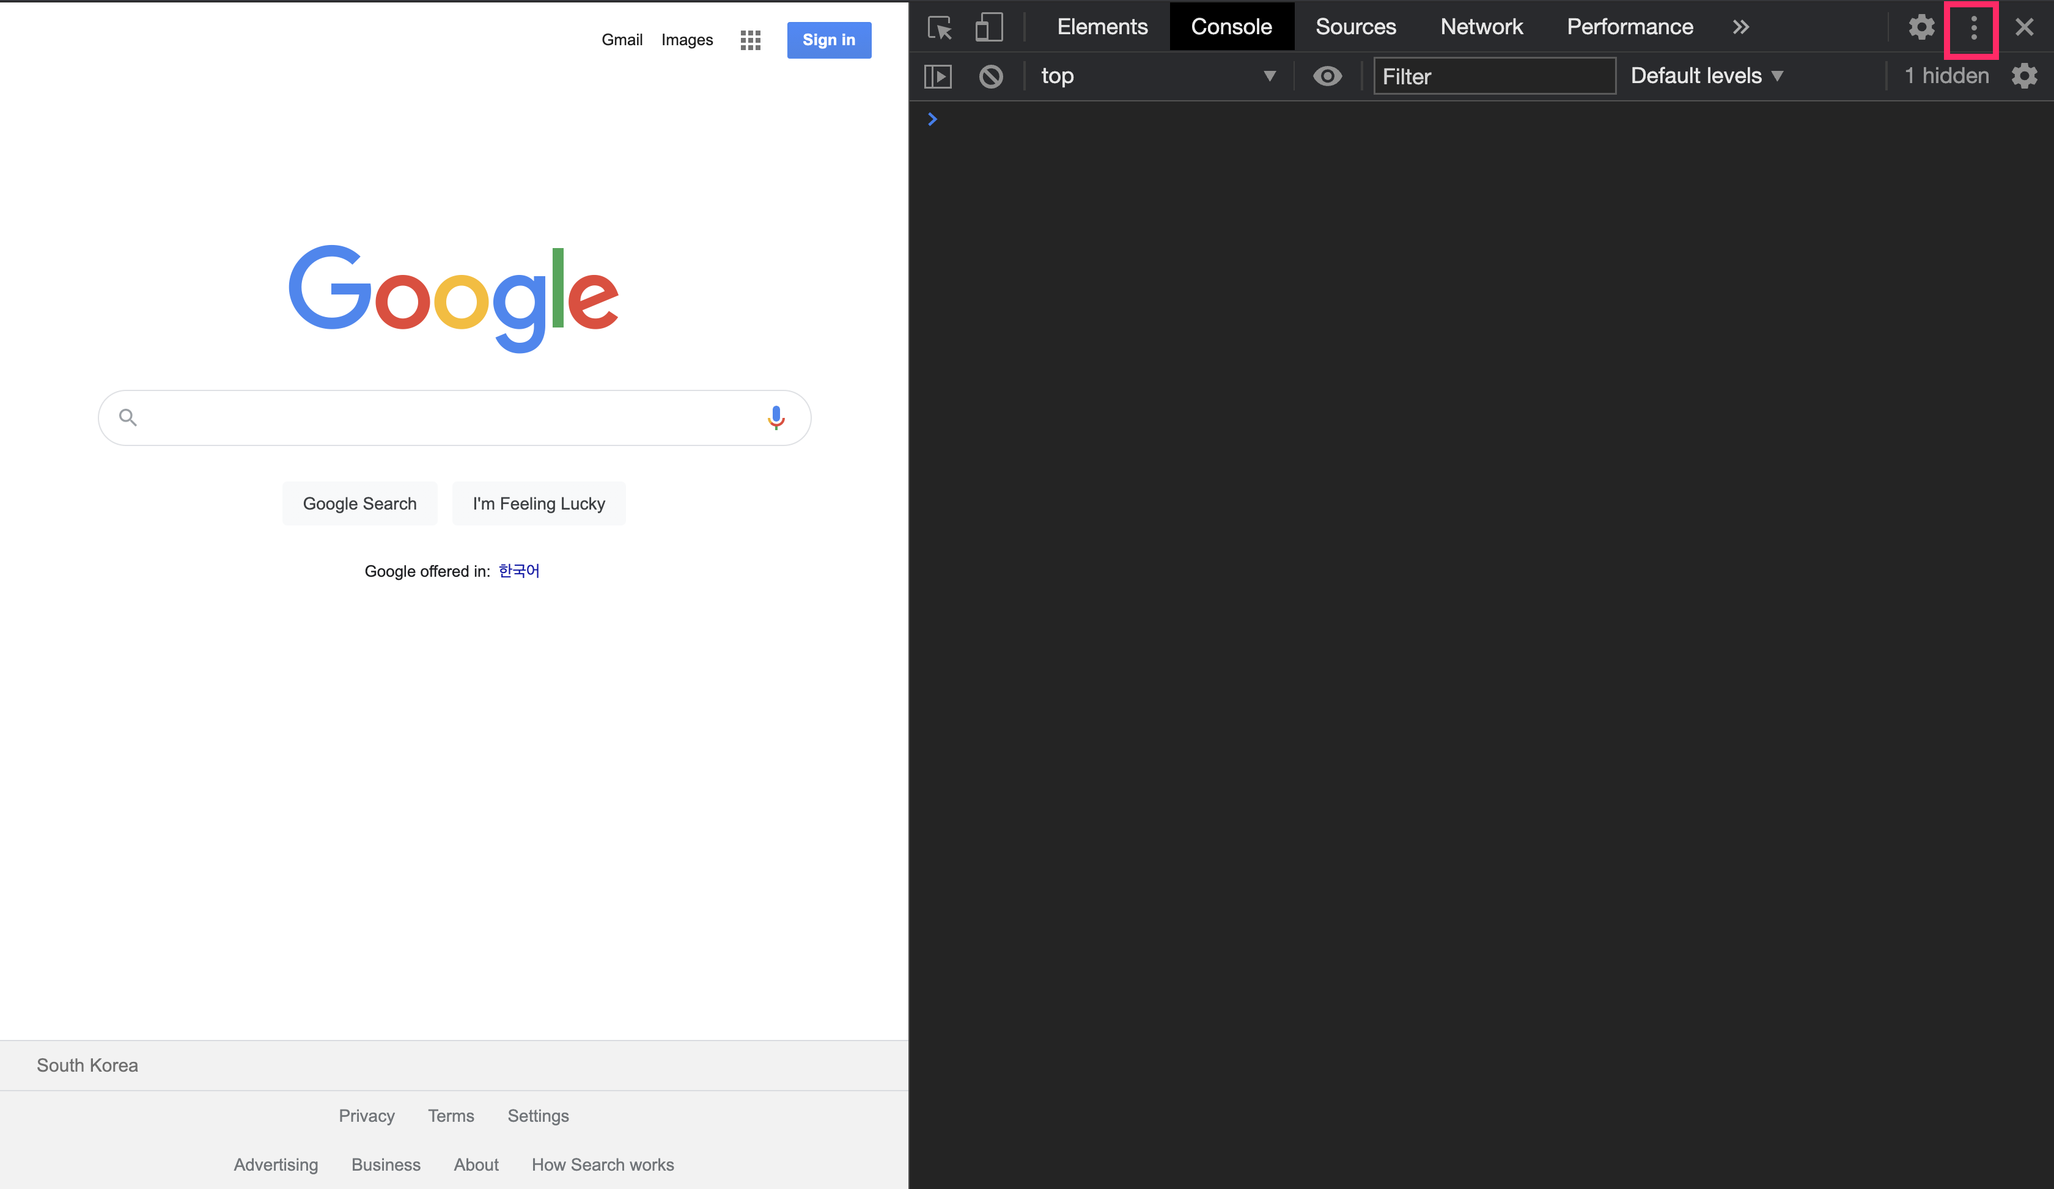Screen dimensions: 2054x1189
Task: Switch to the Network tab
Action: [x=1481, y=27]
